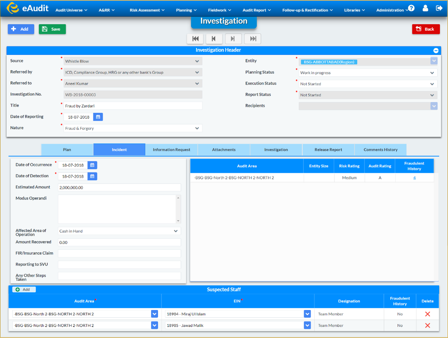Screen dimensions: 448x338
Task: Open the Fraudulent History link showing 4
Action: click(x=414, y=177)
